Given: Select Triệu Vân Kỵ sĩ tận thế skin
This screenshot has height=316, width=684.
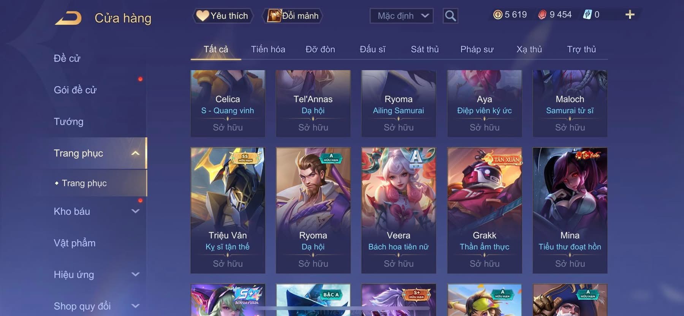Looking at the screenshot, I should click(x=228, y=210).
